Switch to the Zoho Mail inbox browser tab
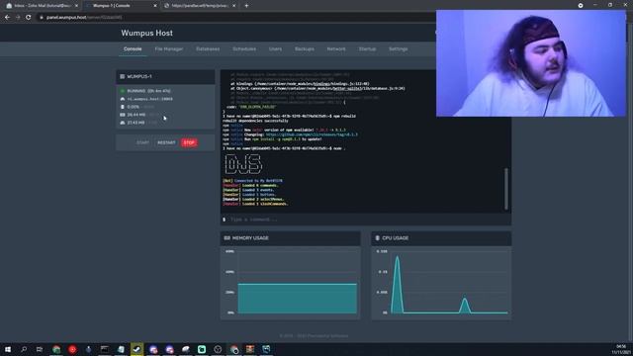The image size is (633, 356). 42,6
